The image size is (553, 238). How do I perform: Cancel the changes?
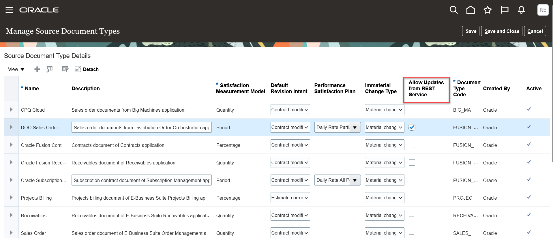click(535, 31)
